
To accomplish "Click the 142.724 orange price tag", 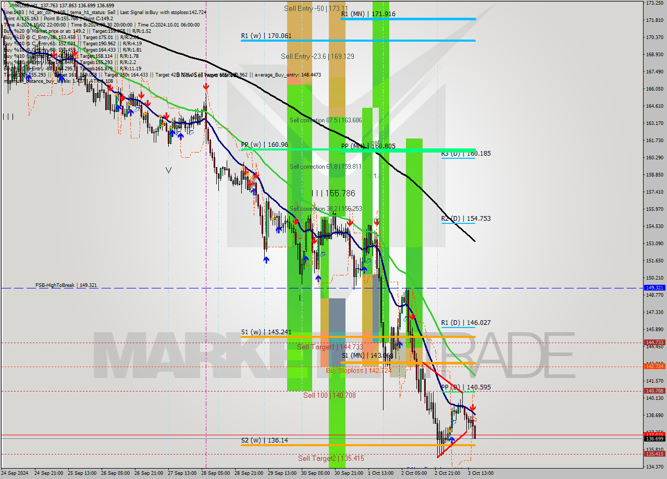I will 654,367.
